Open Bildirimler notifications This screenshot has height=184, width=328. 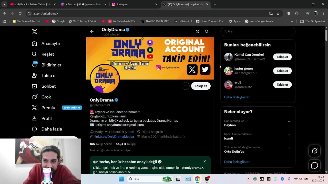tap(47, 65)
